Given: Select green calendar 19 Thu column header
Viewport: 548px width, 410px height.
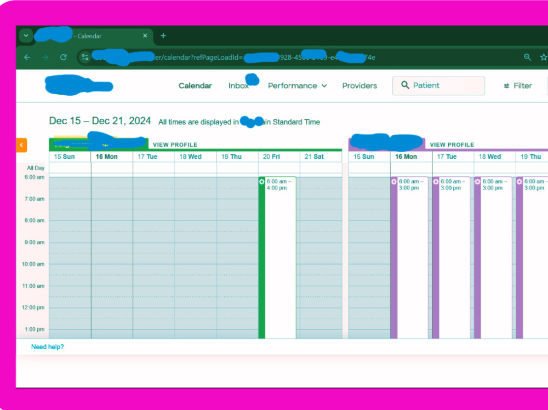Looking at the screenshot, I should click(237, 157).
